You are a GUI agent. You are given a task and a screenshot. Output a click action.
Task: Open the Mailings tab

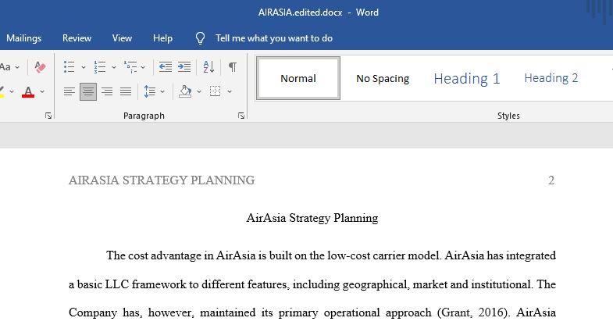pyautogui.click(x=23, y=38)
